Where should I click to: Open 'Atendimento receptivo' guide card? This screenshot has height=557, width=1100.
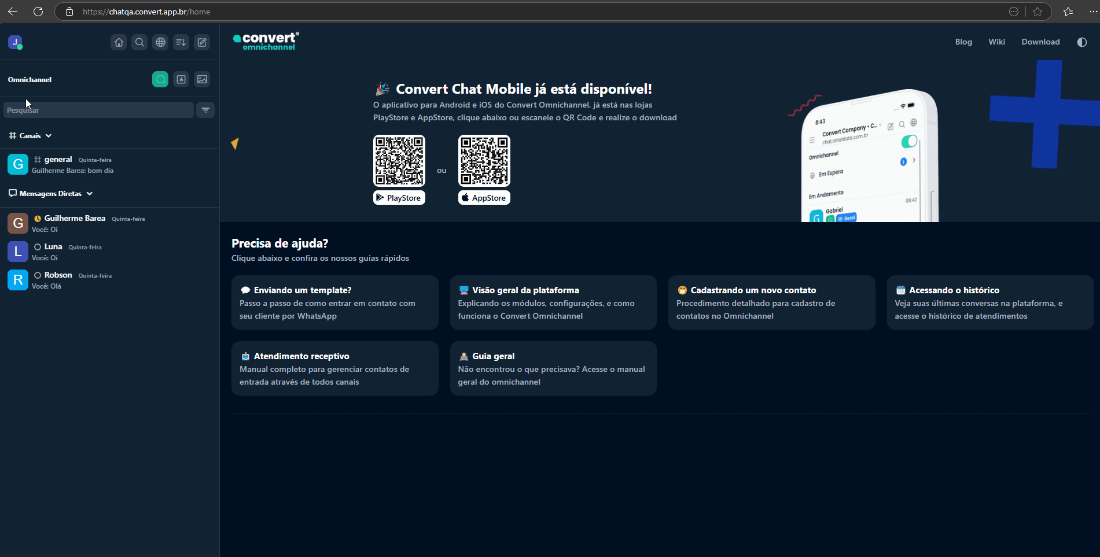pyautogui.click(x=335, y=368)
